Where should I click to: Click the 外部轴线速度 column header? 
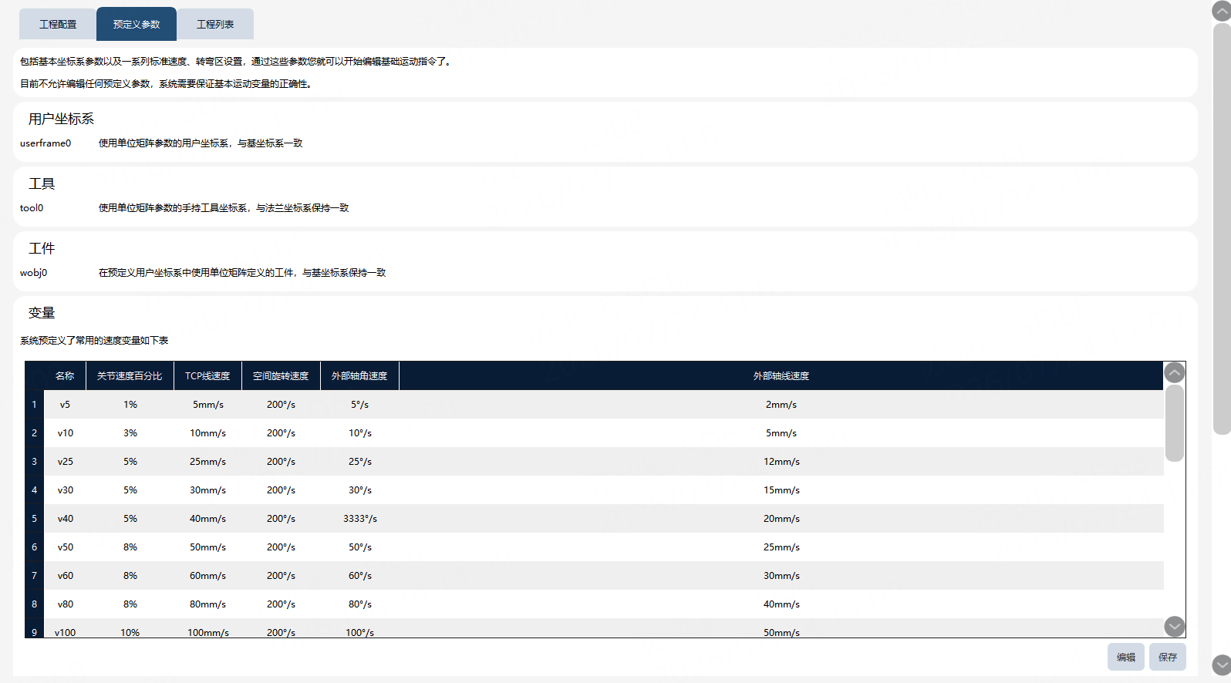781,376
